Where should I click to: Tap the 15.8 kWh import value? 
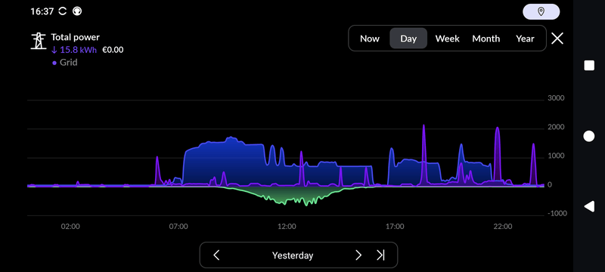point(74,50)
